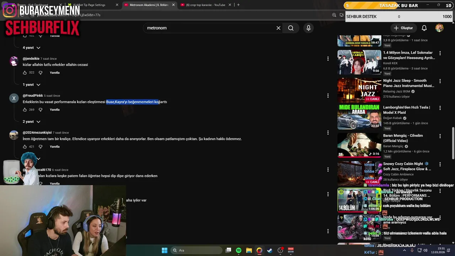
Task: Open Baran Mengüç - Cilvelim video title
Action: (403, 138)
